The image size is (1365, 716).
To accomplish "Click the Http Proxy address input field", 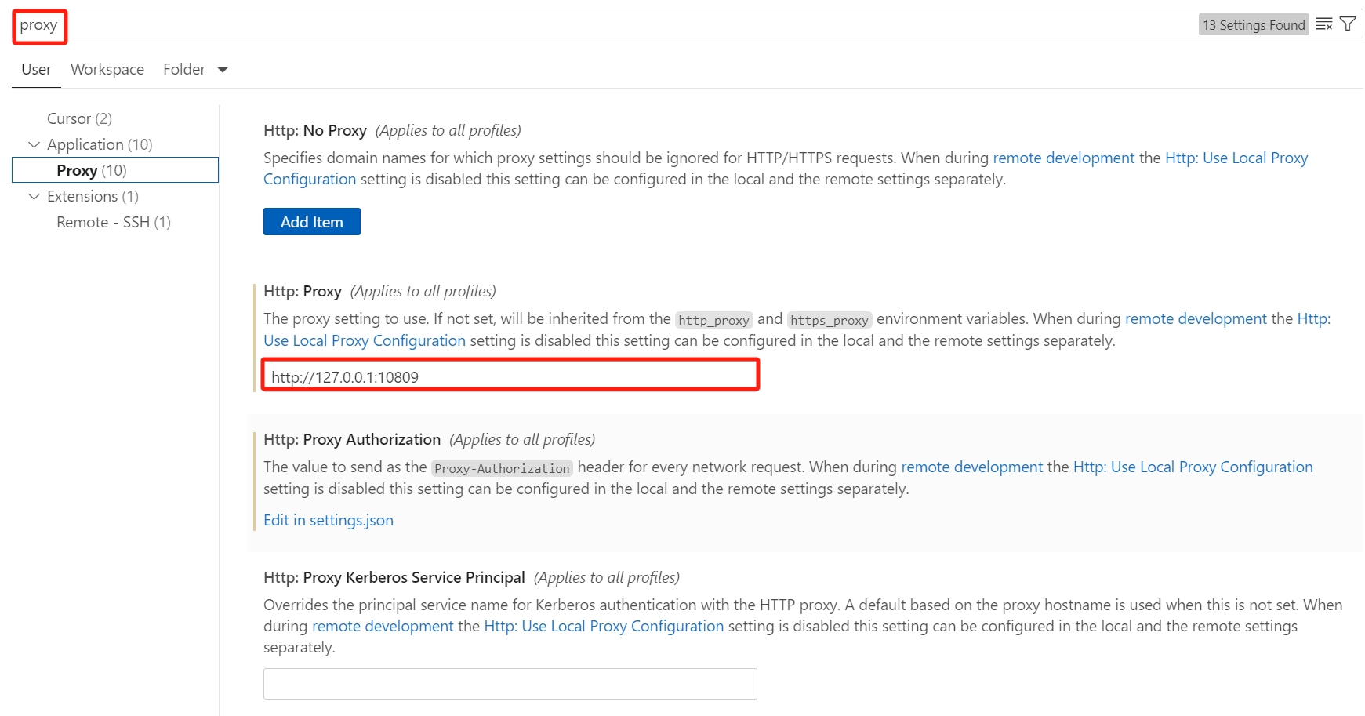I will pos(510,376).
